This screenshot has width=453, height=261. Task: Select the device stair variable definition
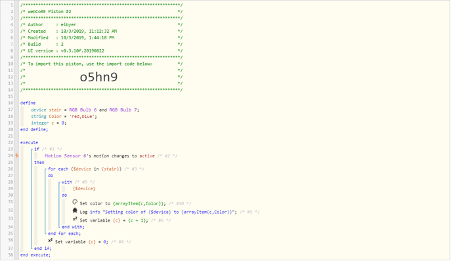(85, 110)
